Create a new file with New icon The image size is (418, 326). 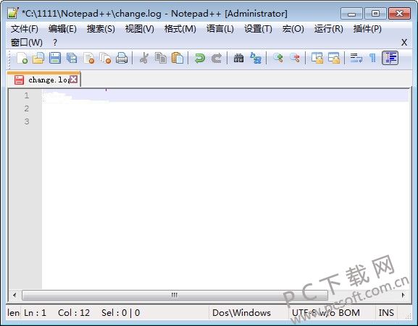tap(22, 58)
